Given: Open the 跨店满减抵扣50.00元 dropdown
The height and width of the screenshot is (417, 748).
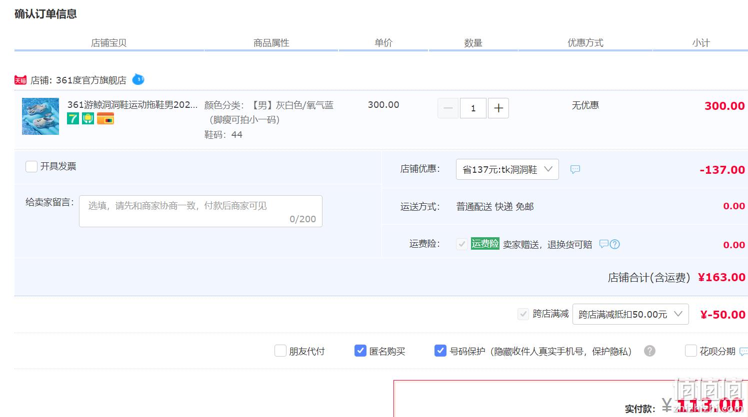Looking at the screenshot, I should [630, 314].
